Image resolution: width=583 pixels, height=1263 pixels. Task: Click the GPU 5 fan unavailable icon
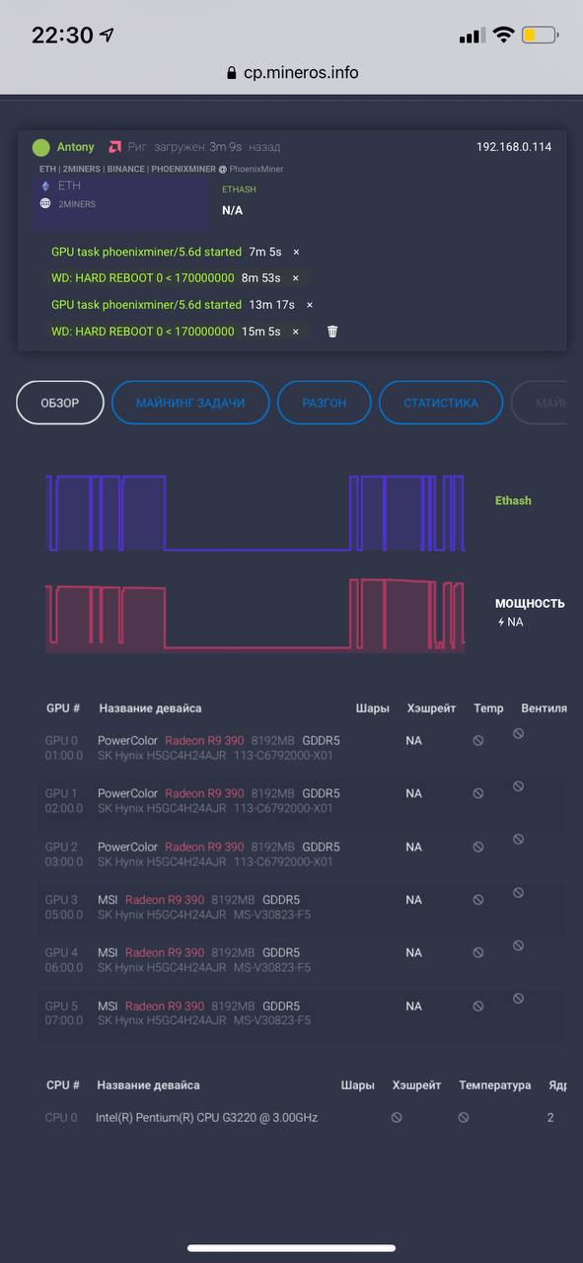(518, 1000)
